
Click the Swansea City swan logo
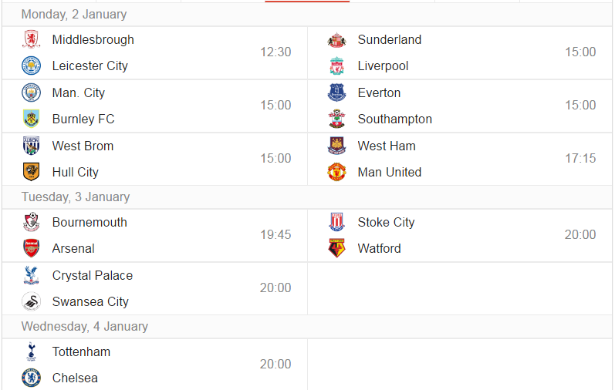(x=31, y=301)
